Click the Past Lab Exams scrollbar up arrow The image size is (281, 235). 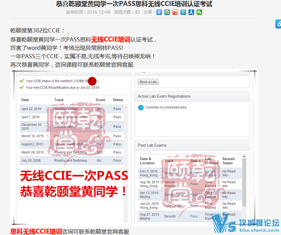coord(244,157)
